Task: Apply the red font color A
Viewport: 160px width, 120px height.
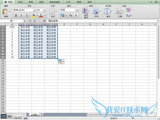Action: pos(41,15)
